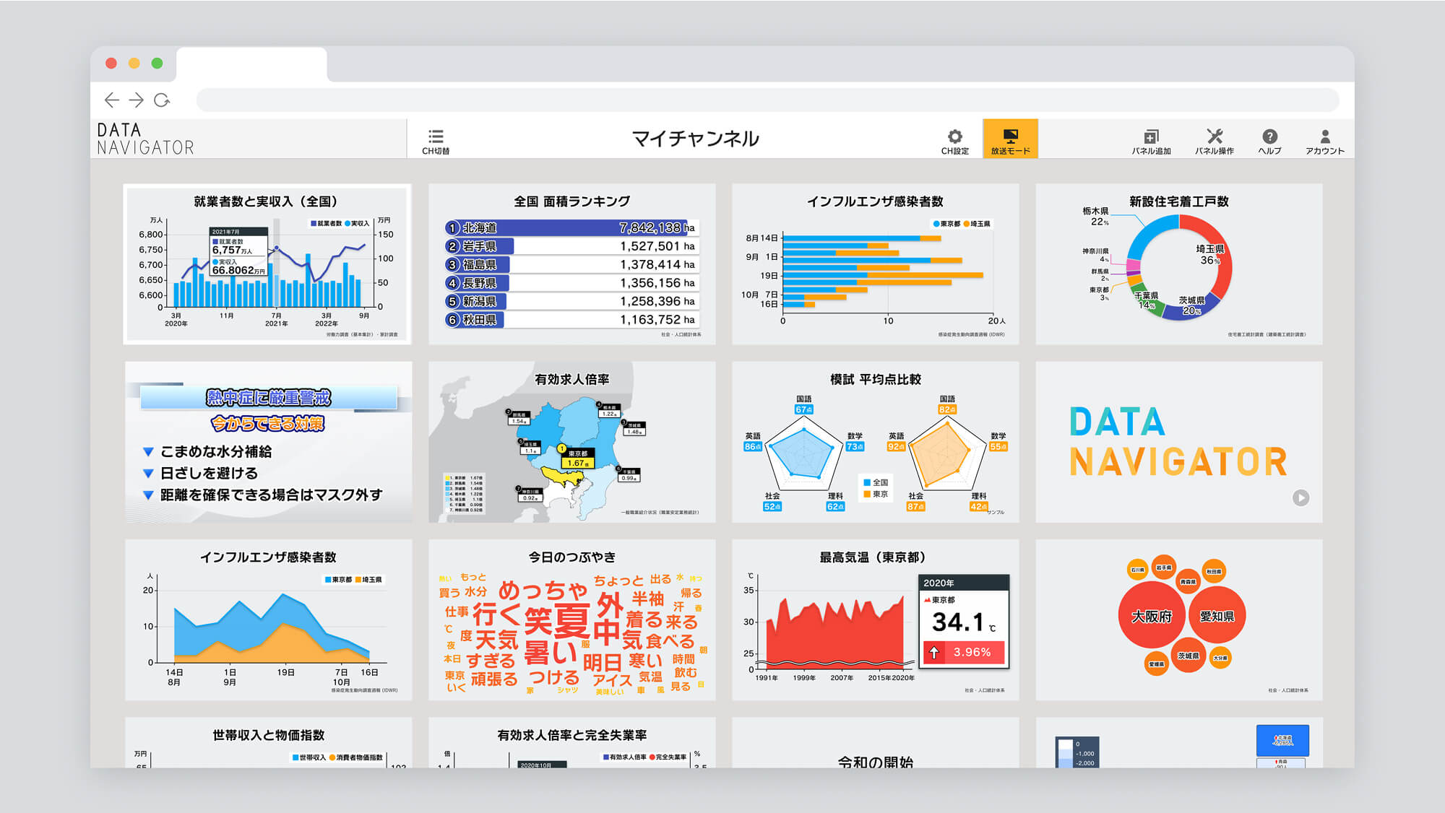Open 全国 面積ランキング panel

pyautogui.click(x=571, y=264)
